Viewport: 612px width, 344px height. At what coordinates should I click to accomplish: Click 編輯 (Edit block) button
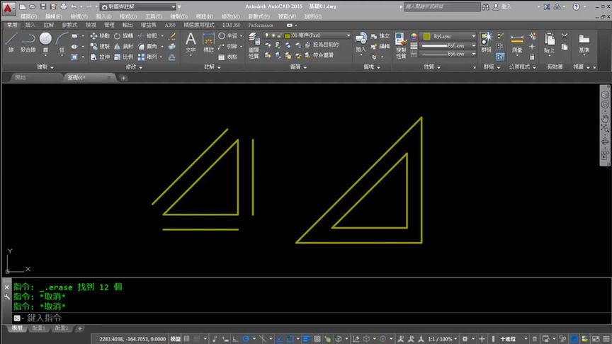pyautogui.click(x=380, y=47)
